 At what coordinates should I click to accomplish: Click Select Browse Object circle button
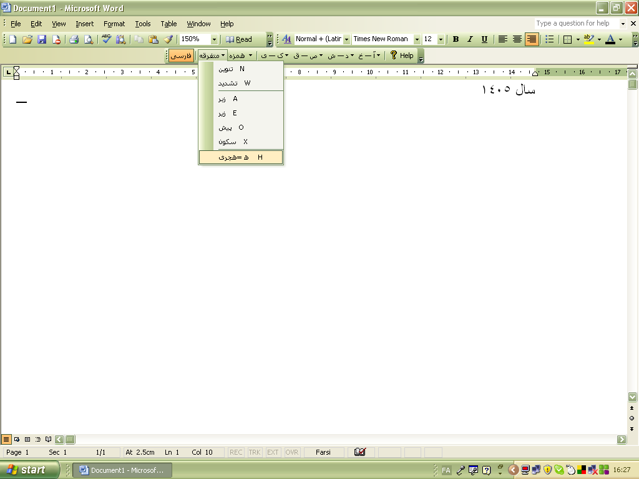(x=632, y=418)
